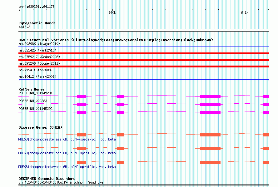
Task: Click the esv2759217 (Redon2006) label
Action: point(39,57)
